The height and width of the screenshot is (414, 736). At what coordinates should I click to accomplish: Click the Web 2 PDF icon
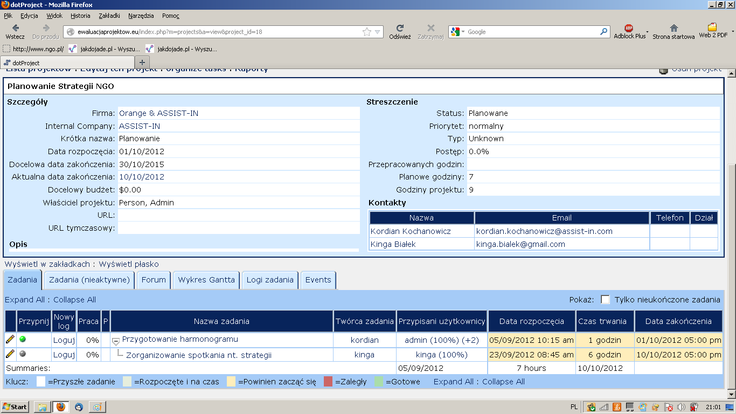(712, 27)
